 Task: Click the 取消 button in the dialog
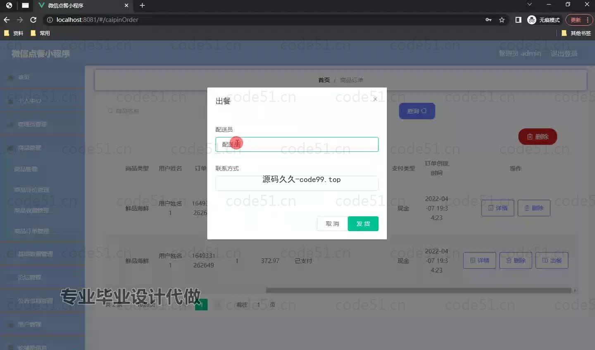pyautogui.click(x=332, y=224)
